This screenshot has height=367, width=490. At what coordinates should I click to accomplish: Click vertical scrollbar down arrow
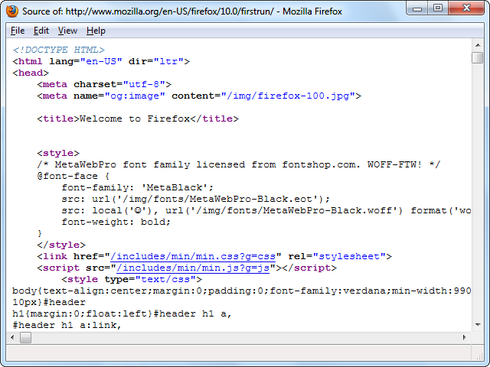pyautogui.click(x=478, y=325)
